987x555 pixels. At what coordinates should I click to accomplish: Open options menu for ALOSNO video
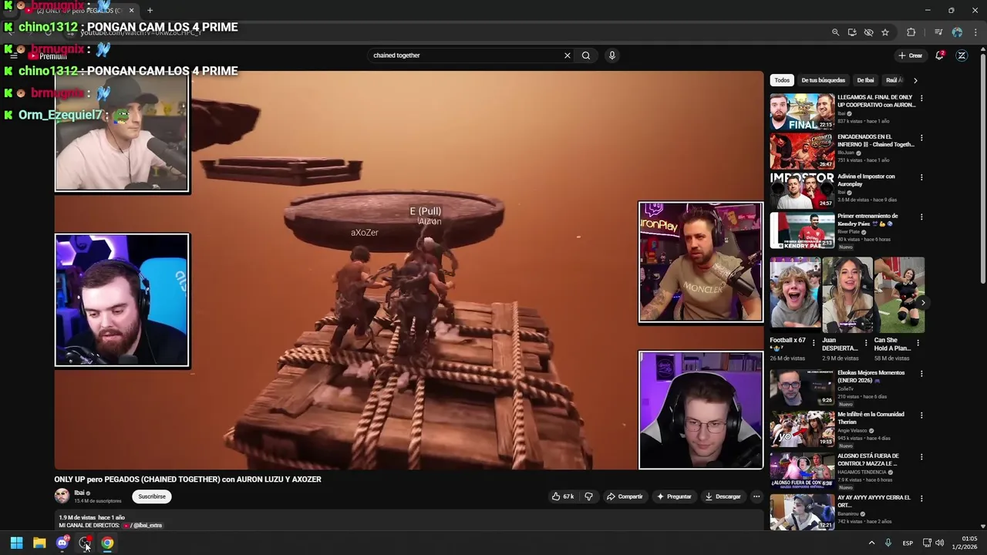[x=921, y=457]
